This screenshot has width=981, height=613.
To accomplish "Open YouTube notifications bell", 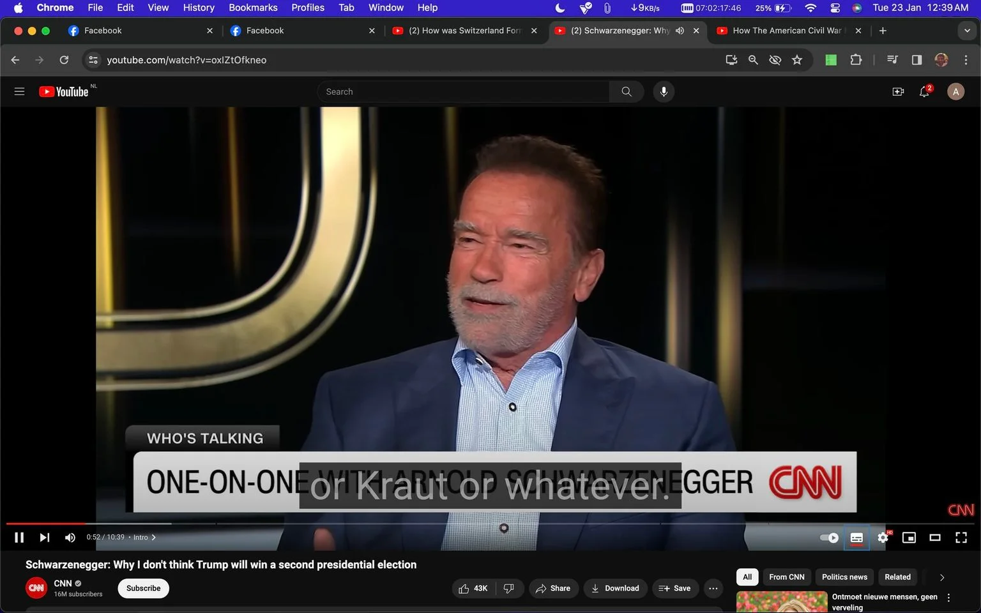I will tap(924, 92).
